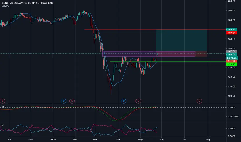Click the earnings E marker in late January
Viewport: 241px width, 142px height.
[72, 101]
